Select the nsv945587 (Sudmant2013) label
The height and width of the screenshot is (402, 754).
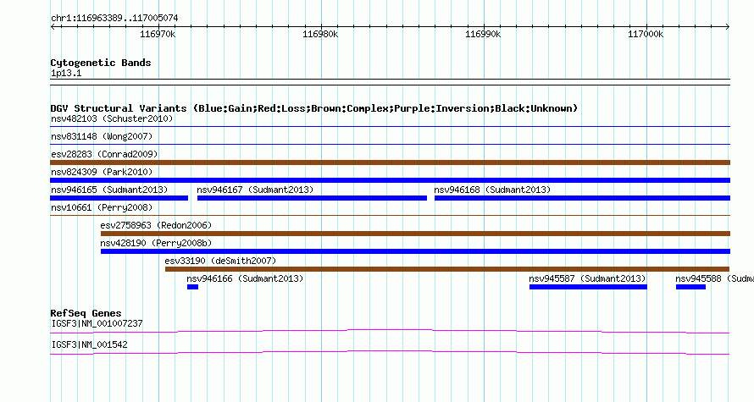coord(587,278)
